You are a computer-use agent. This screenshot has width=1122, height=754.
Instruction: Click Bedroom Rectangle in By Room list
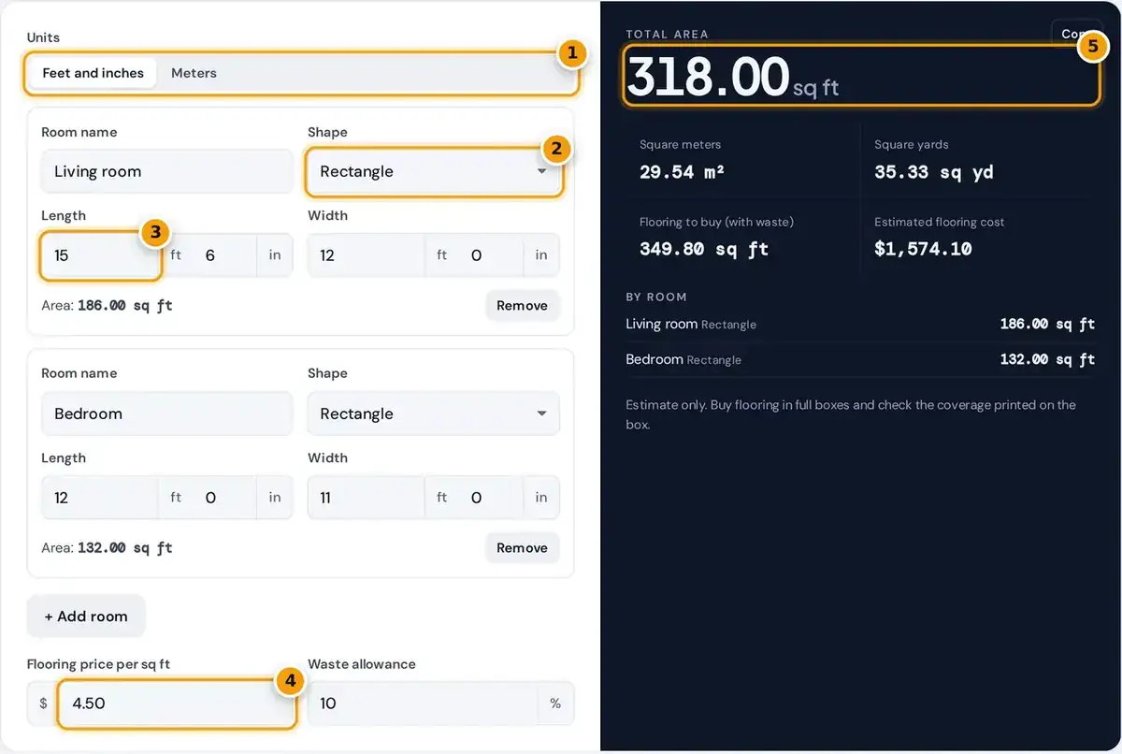(x=860, y=359)
